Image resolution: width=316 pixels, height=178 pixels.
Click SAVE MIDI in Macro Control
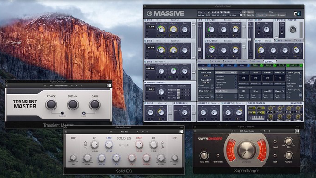tap(296, 103)
